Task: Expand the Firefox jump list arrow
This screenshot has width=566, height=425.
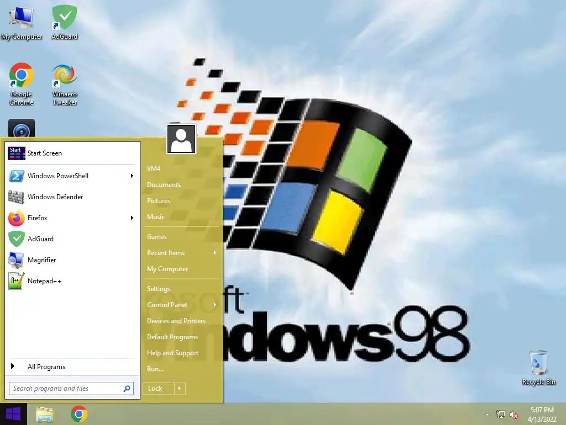Action: pos(132,218)
